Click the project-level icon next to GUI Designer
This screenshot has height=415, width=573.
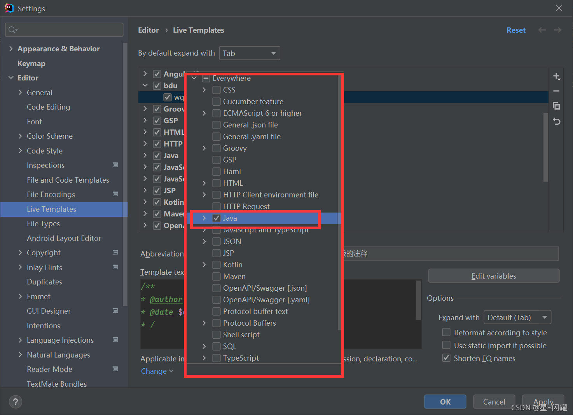coord(115,310)
